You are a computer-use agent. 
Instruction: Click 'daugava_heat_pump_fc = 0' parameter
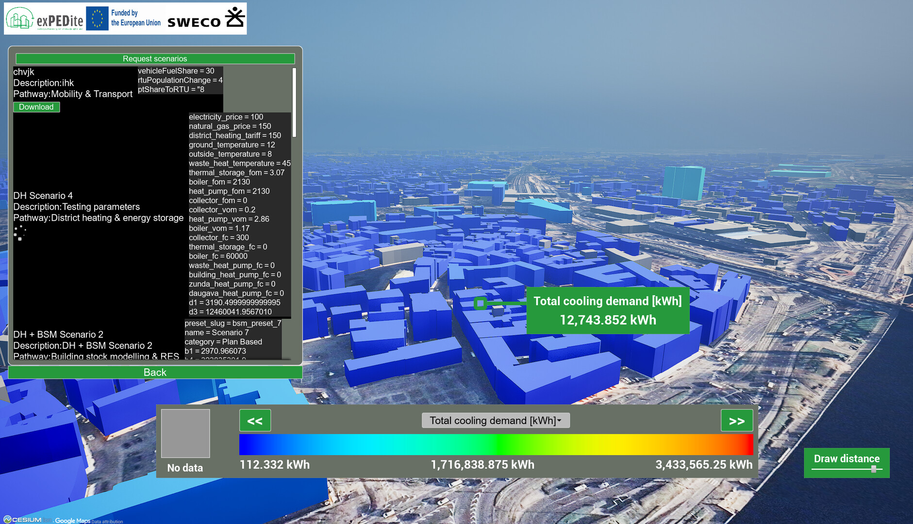pyautogui.click(x=236, y=293)
